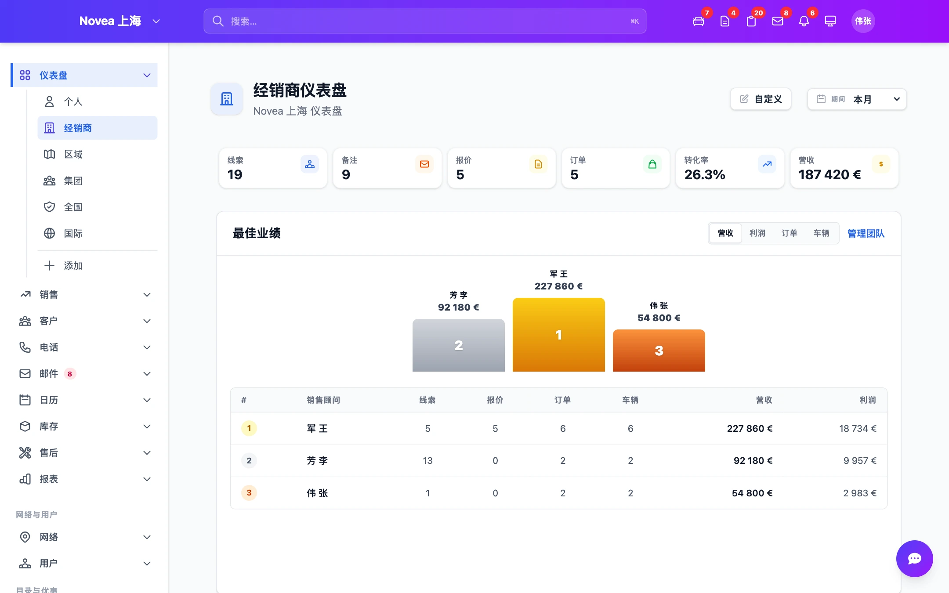This screenshot has height=593, width=949.
Task: Click the 营收 column header
Action: (x=764, y=400)
